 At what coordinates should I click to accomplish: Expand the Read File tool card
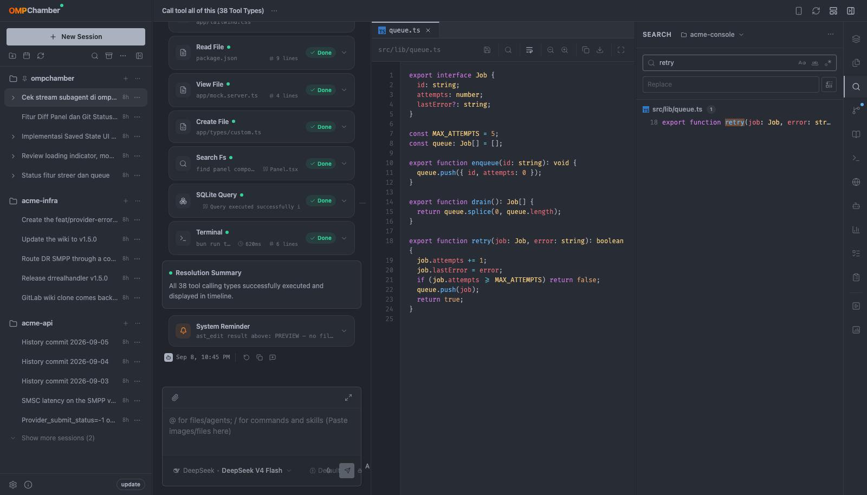point(344,53)
